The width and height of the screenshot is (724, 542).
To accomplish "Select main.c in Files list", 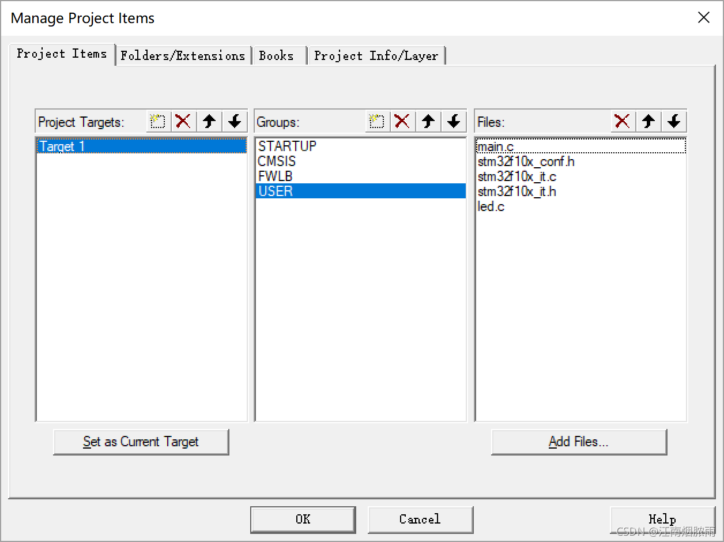I will [581, 146].
